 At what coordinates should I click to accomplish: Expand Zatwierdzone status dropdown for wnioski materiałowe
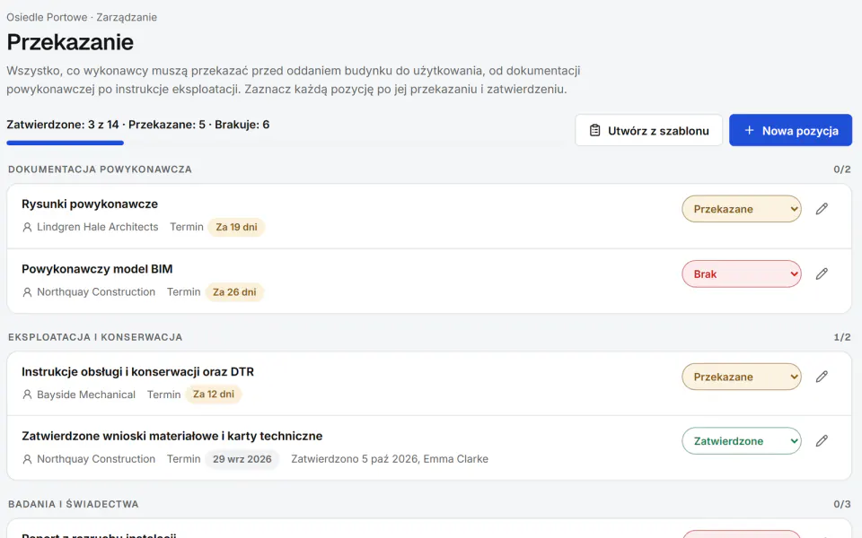click(x=742, y=441)
